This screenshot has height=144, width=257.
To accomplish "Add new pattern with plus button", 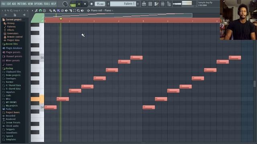I will 138,4.
